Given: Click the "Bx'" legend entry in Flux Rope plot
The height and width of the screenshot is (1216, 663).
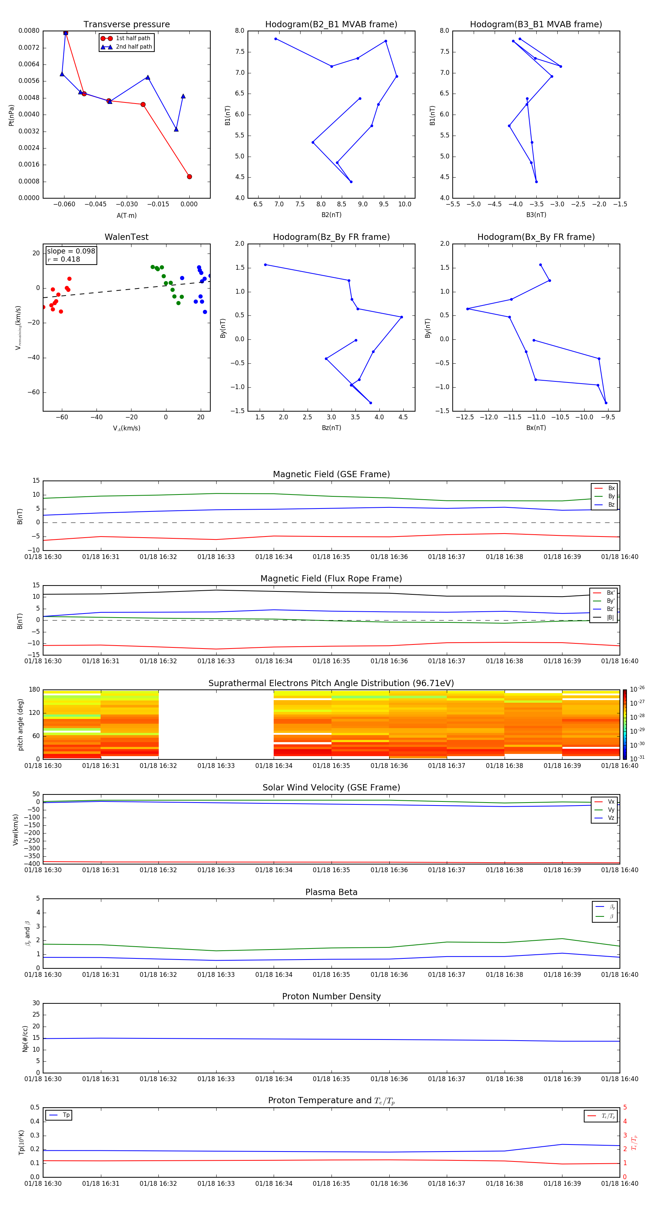Looking at the screenshot, I should 604,593.
